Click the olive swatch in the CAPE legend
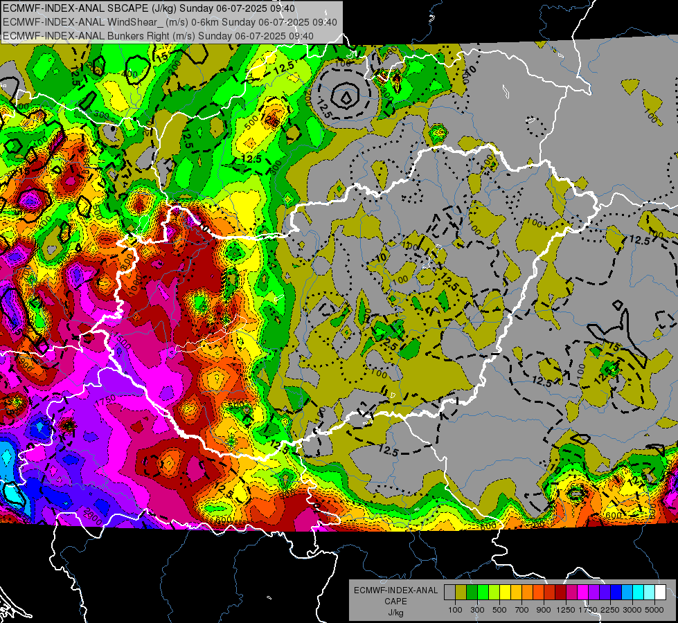678x623 pixels. [461, 592]
